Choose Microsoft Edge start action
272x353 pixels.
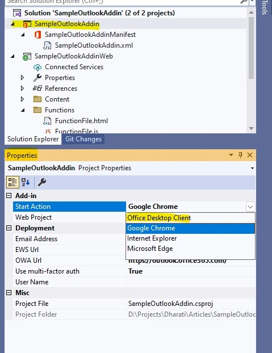[x=190, y=249]
